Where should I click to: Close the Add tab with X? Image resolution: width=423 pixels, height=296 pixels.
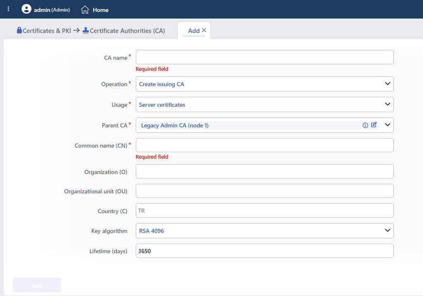[x=204, y=30]
